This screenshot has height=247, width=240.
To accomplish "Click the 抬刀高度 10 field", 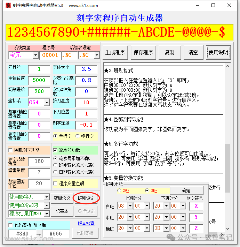I will point(86,103).
